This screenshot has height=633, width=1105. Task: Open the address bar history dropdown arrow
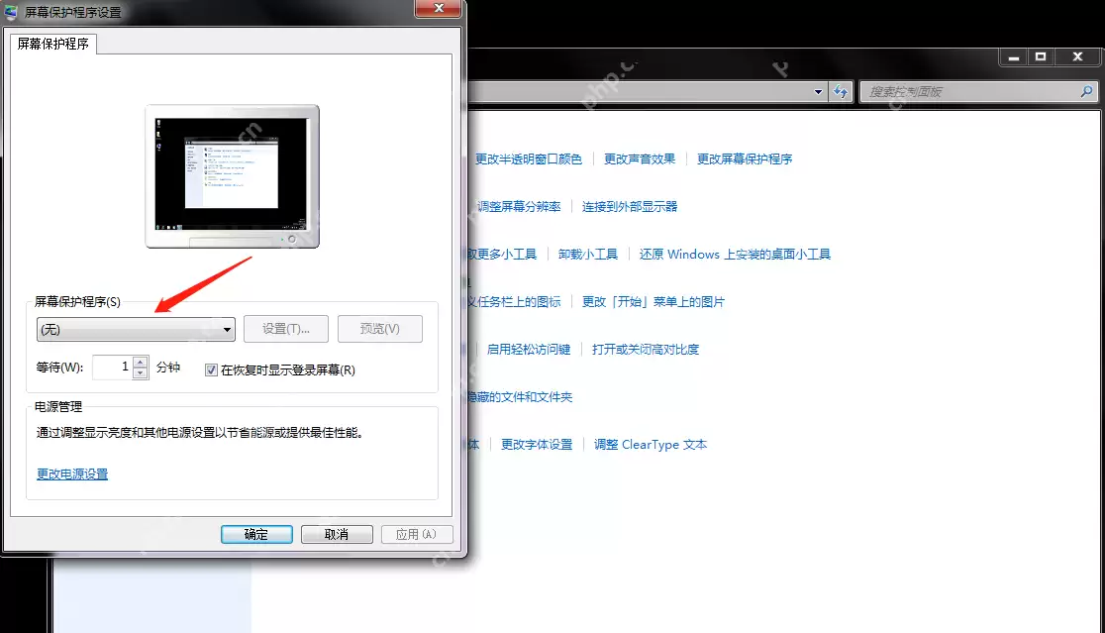818,91
